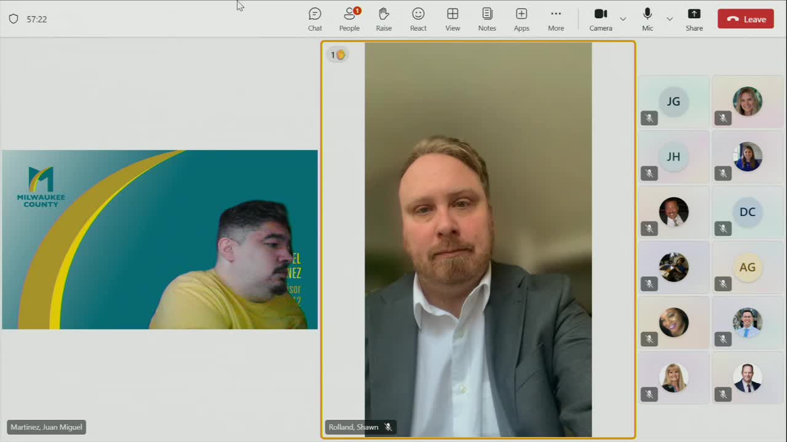787x442 pixels.
Task: Select Juan Miguel Martinez's video tile
Action: tap(160, 239)
